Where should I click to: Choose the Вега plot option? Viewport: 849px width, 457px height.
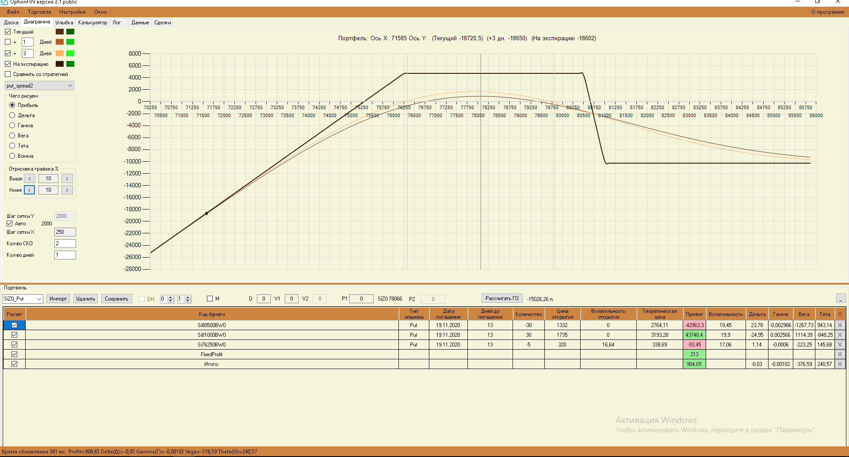point(12,136)
